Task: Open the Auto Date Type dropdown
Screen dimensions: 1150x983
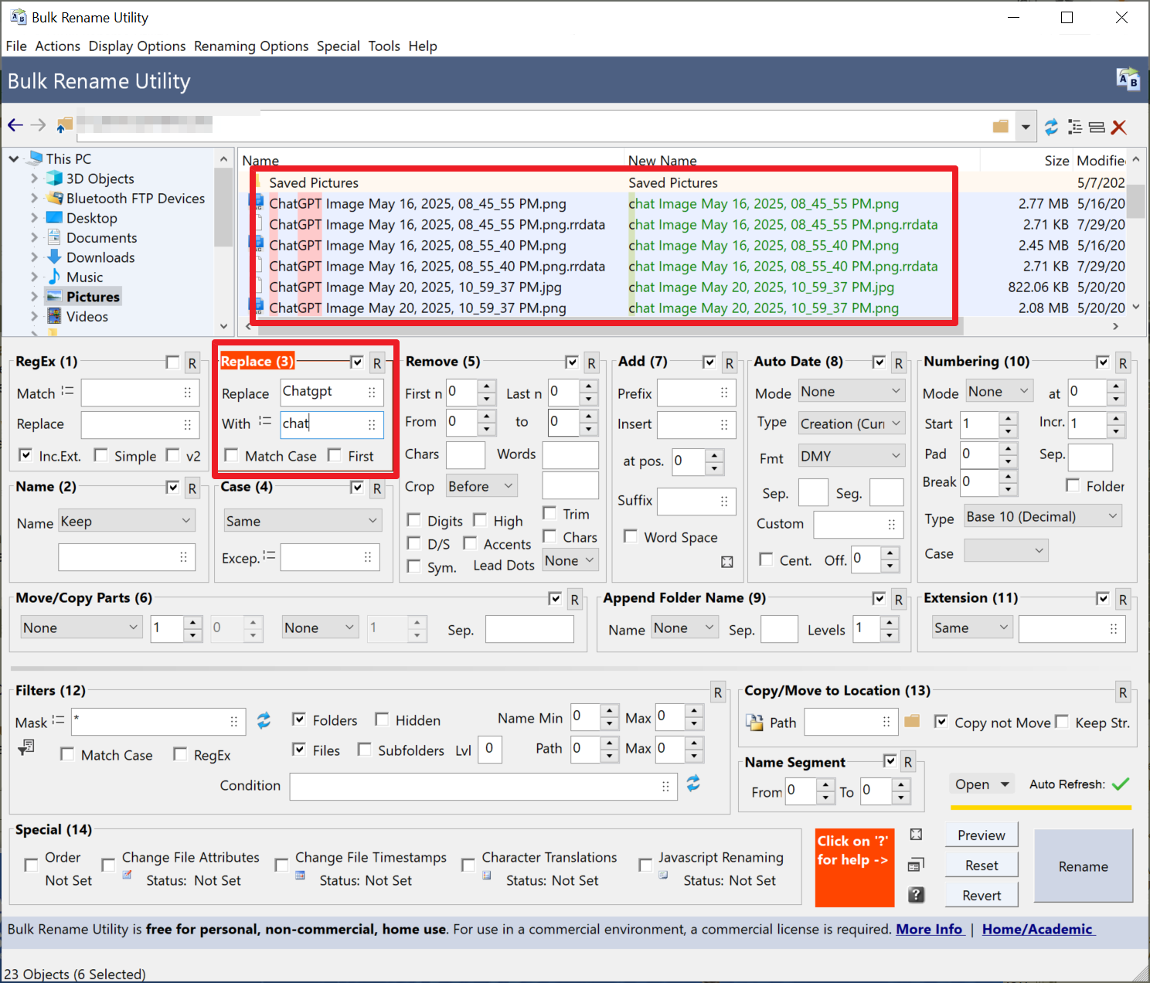Action: tap(851, 423)
